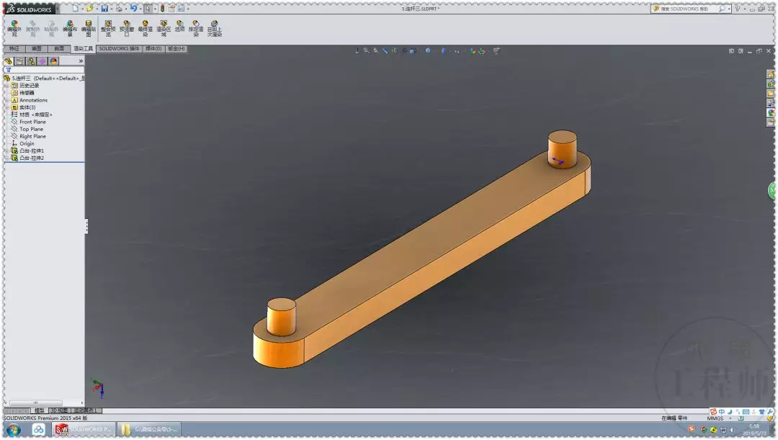Click the Edit Scene render tool

tap(70, 28)
